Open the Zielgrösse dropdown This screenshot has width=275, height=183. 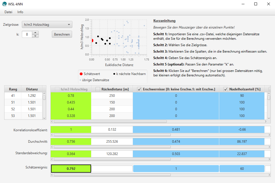coord(47,25)
